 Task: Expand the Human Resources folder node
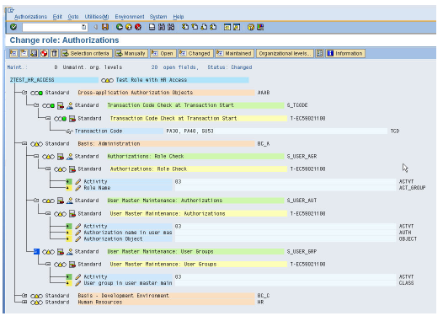24,303
